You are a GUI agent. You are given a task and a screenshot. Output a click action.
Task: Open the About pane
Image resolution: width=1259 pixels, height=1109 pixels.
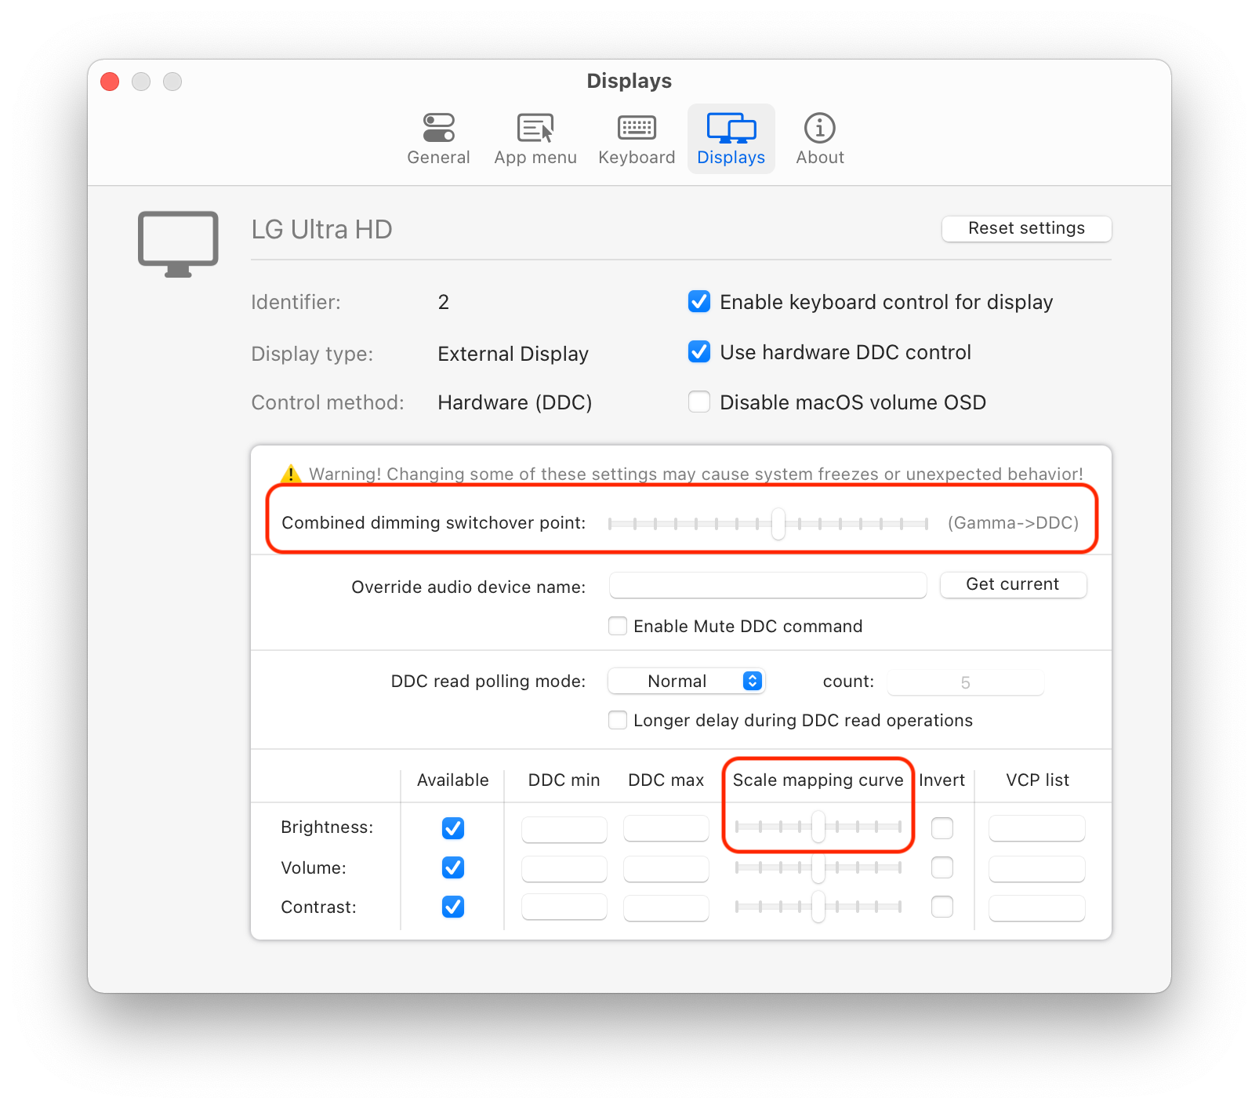click(x=819, y=139)
